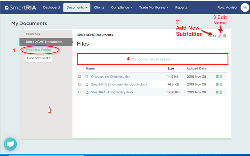Click the 14.9 KB size value
This screenshot has width=250, height=156.
pyautogui.click(x=173, y=77)
